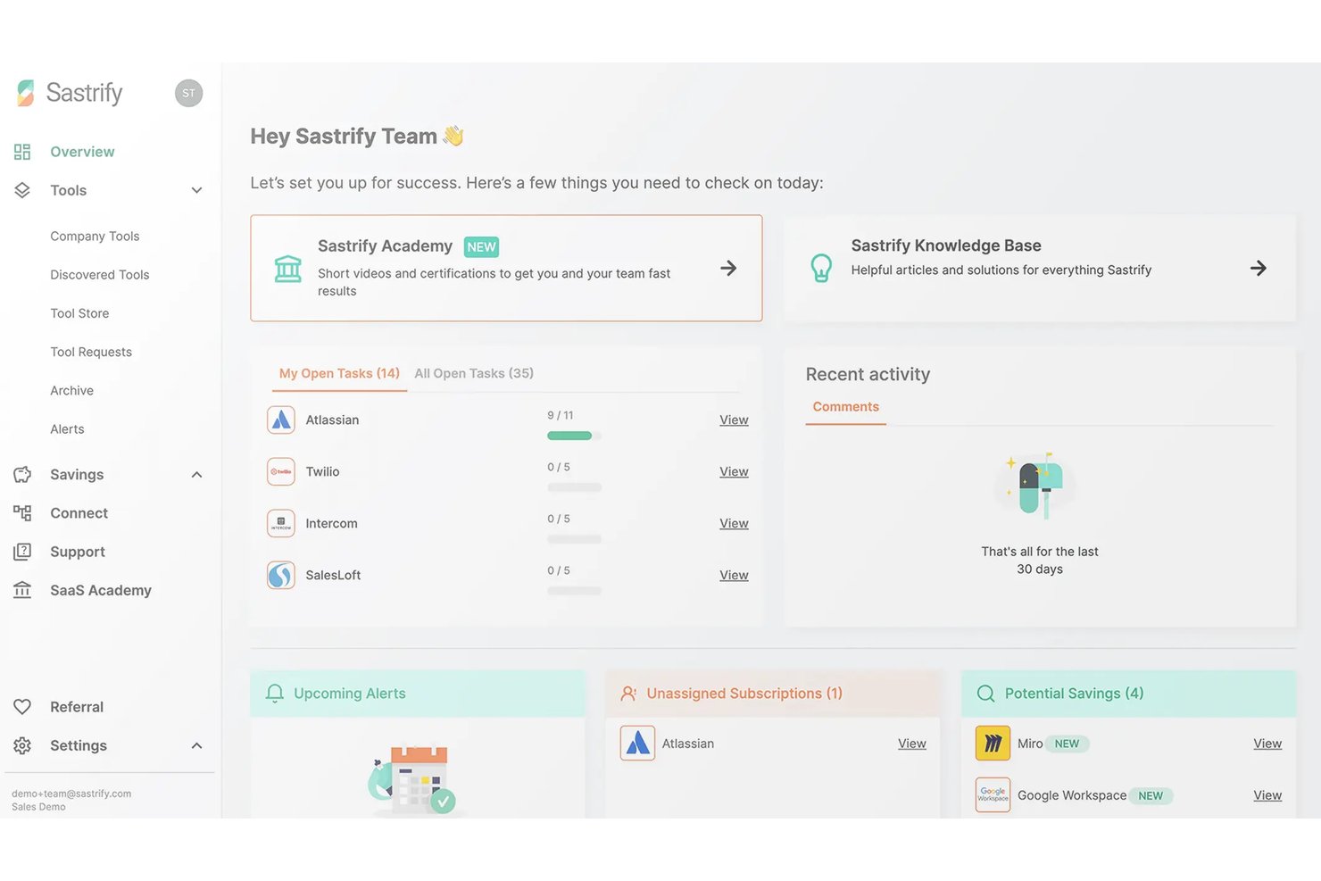Screen dimensions: 1321x881
Task: View Atlassian unassigned subscription
Action: point(911,744)
